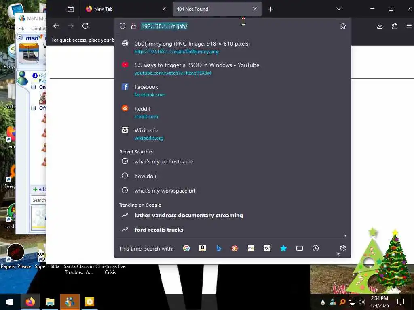The width and height of the screenshot is (414, 310).
Task: Search with Google this time
Action: [186, 248]
